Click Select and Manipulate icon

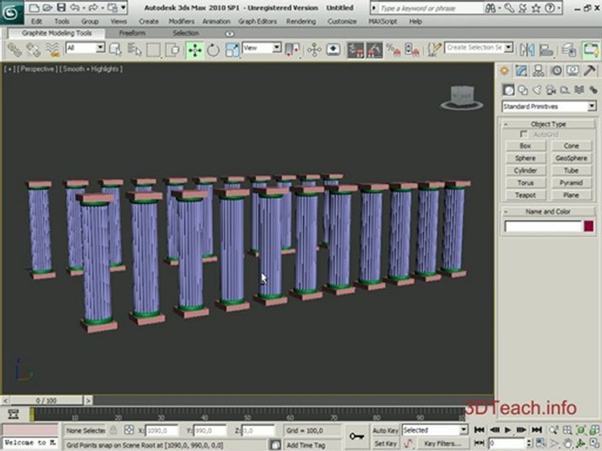point(314,50)
